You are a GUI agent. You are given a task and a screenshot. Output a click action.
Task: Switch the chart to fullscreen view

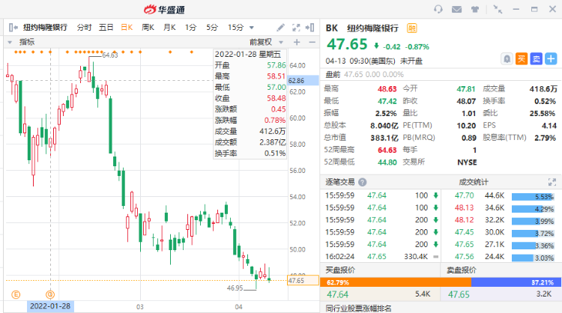(296, 28)
